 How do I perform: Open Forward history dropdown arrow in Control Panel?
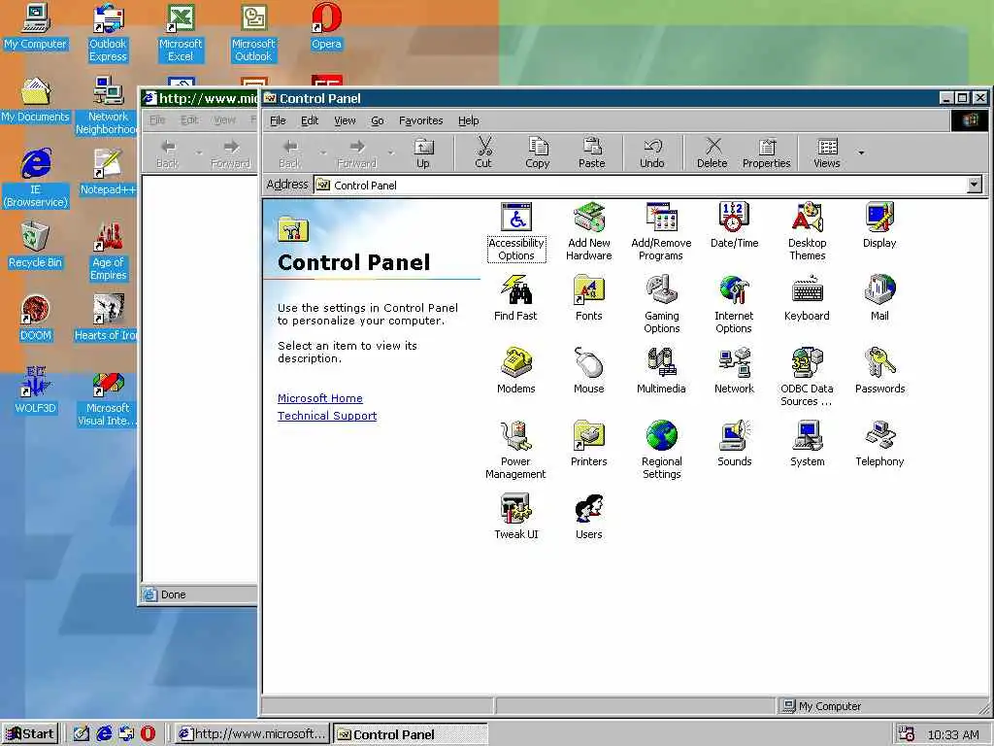(x=390, y=153)
